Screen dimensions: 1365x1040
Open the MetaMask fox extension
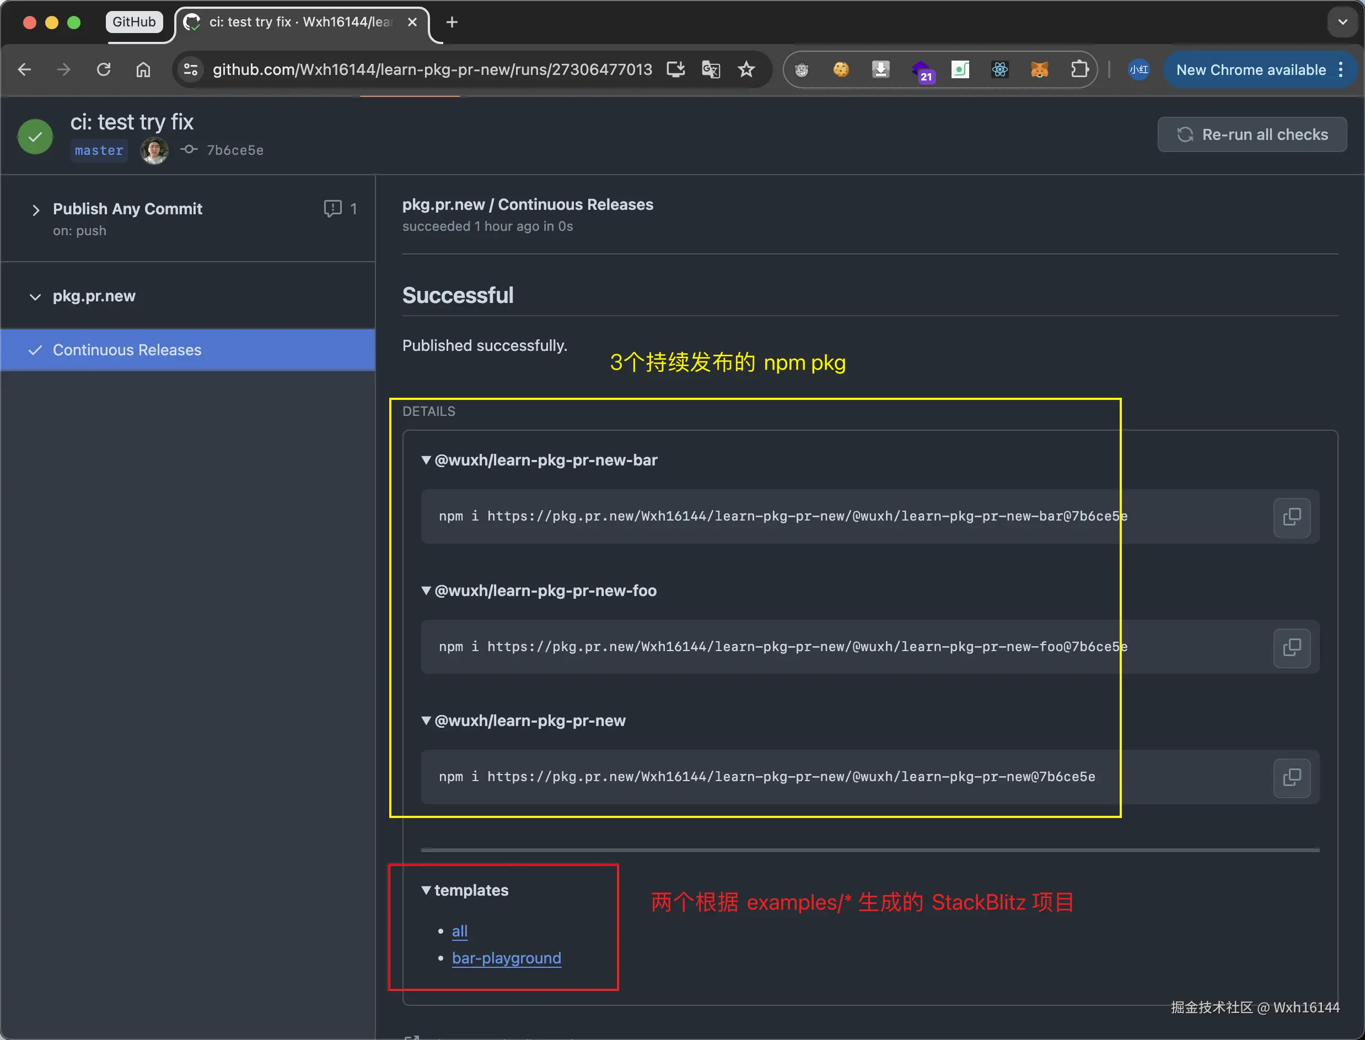pos(1039,69)
